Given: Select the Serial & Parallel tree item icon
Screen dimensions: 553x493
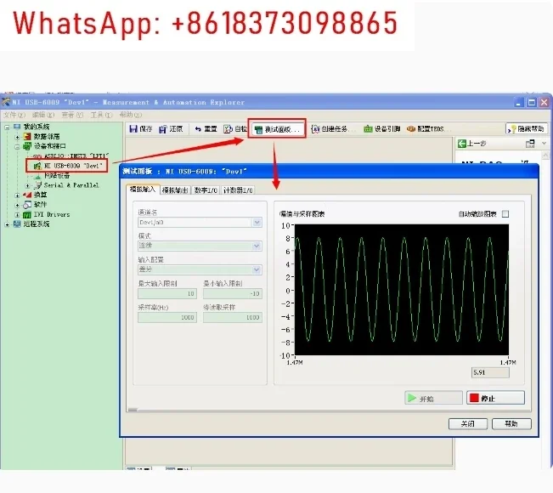Looking at the screenshot, I should [37, 185].
